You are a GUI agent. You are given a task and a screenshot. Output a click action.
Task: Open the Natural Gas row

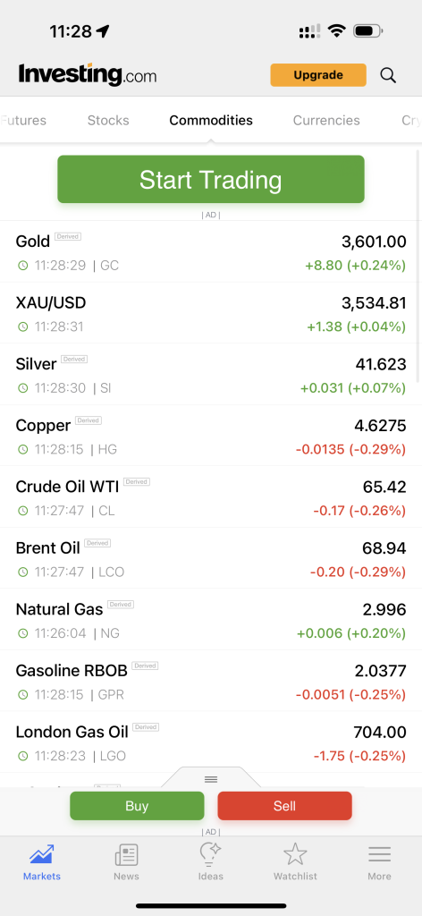click(211, 620)
